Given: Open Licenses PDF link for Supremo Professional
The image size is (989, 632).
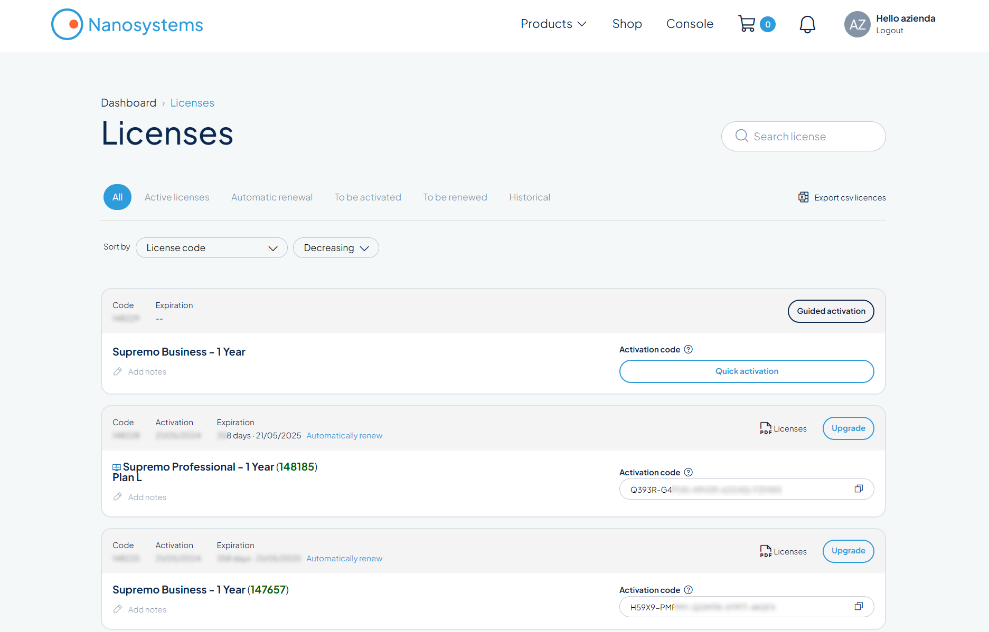Looking at the screenshot, I should (x=790, y=429).
